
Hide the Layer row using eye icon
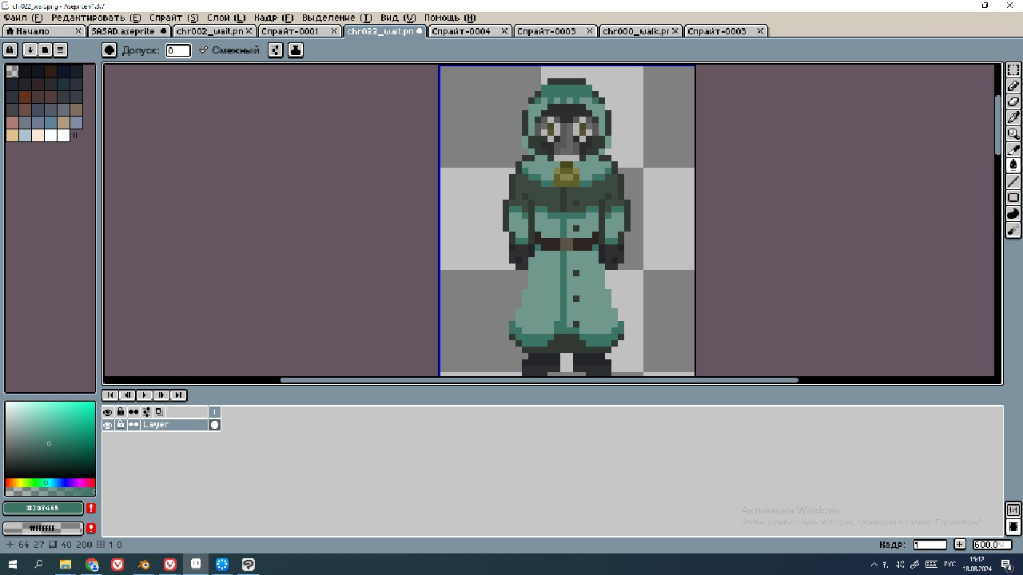[108, 425]
